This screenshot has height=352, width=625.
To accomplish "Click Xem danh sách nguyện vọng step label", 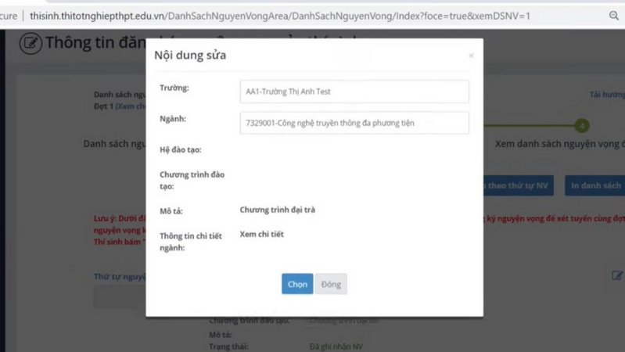I will point(559,144).
